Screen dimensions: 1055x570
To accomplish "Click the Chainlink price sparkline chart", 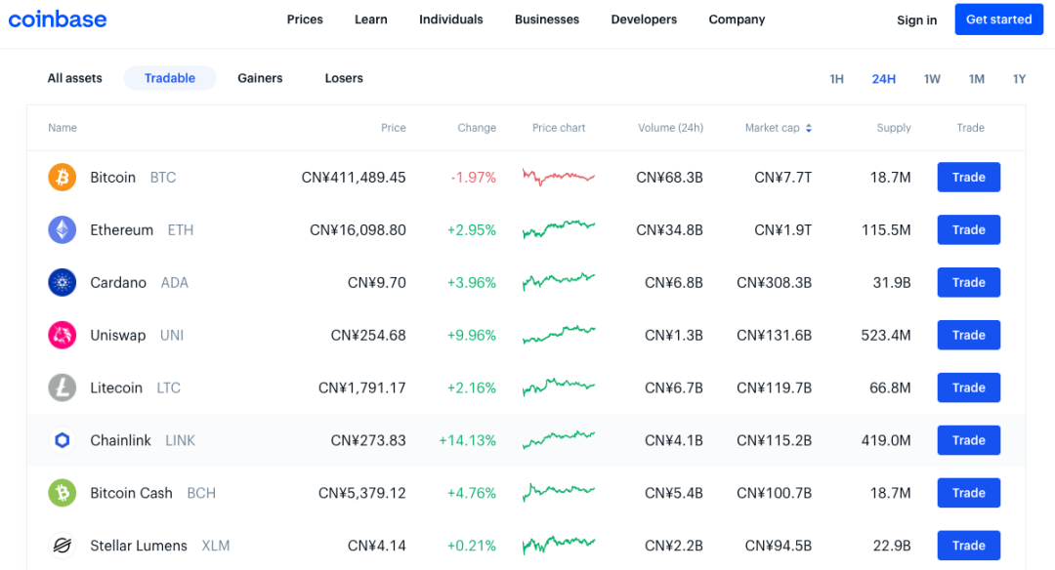I will point(559,439).
